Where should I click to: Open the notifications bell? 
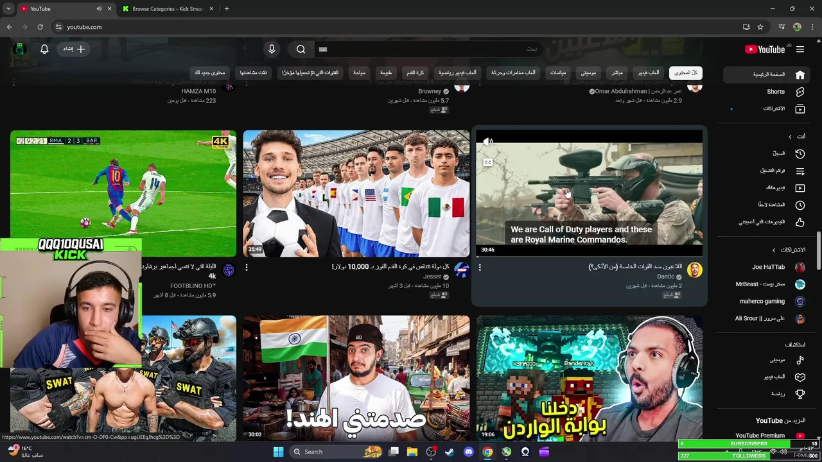44,49
